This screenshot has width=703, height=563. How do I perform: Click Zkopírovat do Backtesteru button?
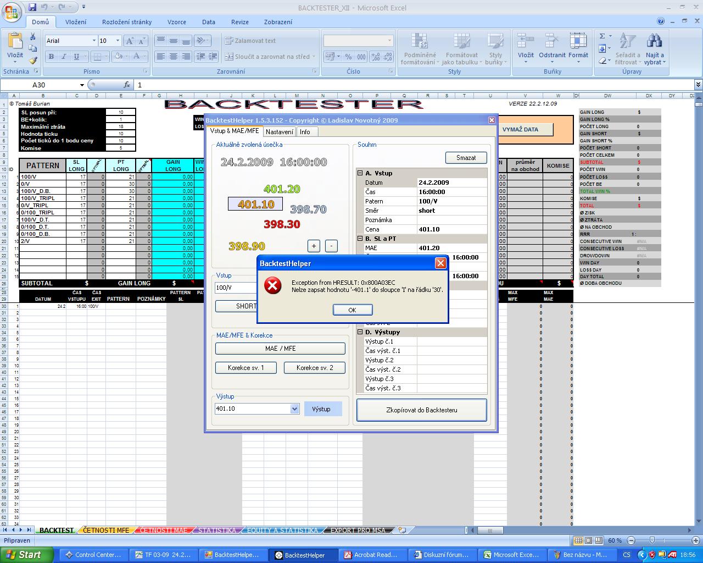point(422,410)
